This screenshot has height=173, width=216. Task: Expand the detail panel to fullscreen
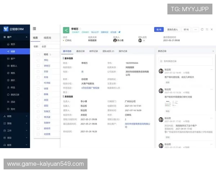point(207,30)
